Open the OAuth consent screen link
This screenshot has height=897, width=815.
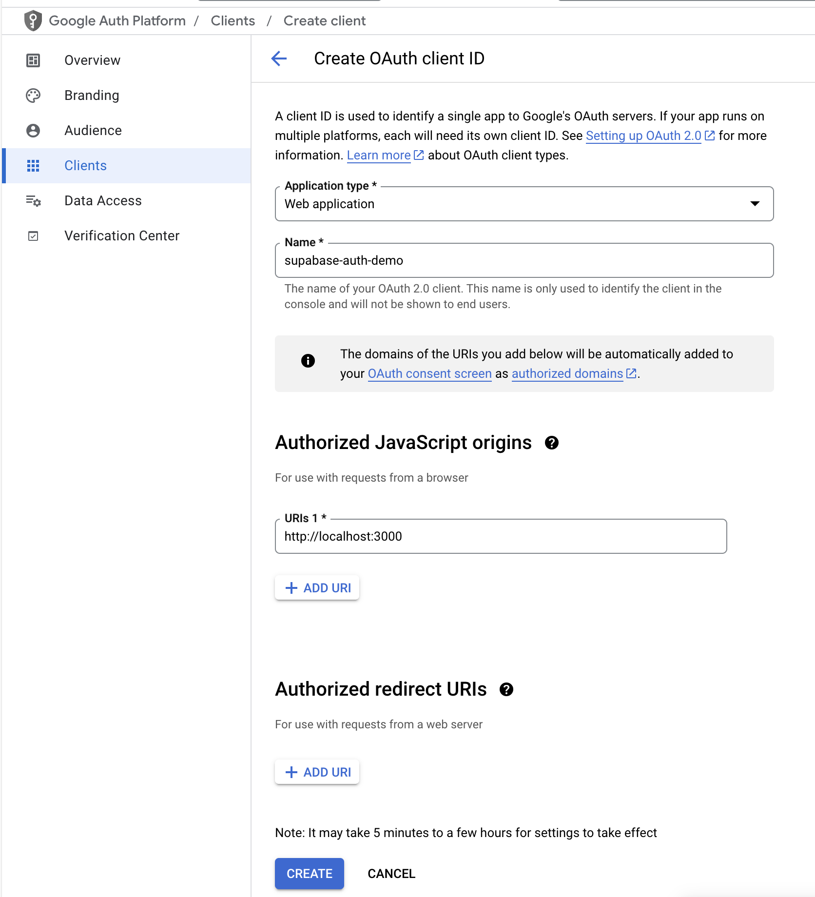430,373
